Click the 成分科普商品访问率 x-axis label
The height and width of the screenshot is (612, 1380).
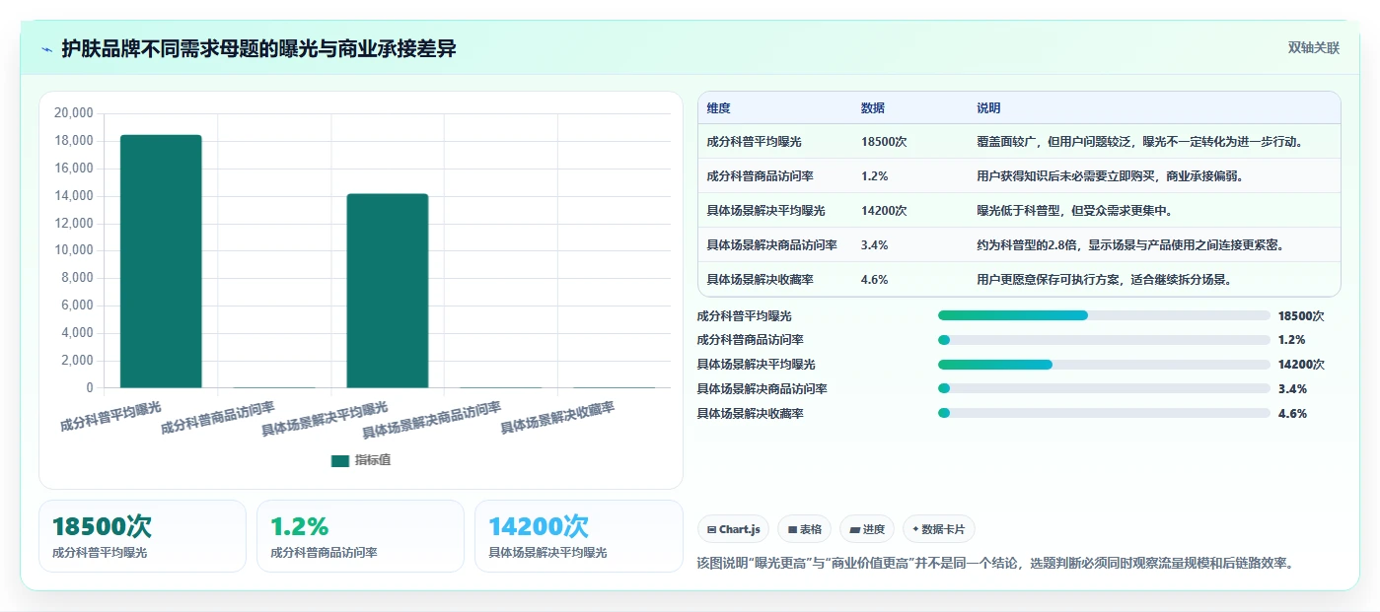[x=219, y=418]
